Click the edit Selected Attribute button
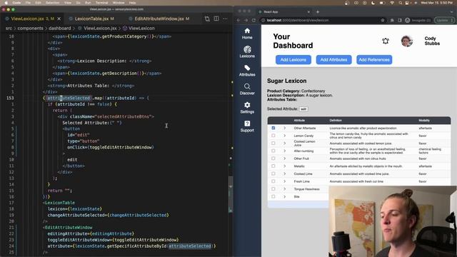The image size is (457, 257). tap(303, 109)
